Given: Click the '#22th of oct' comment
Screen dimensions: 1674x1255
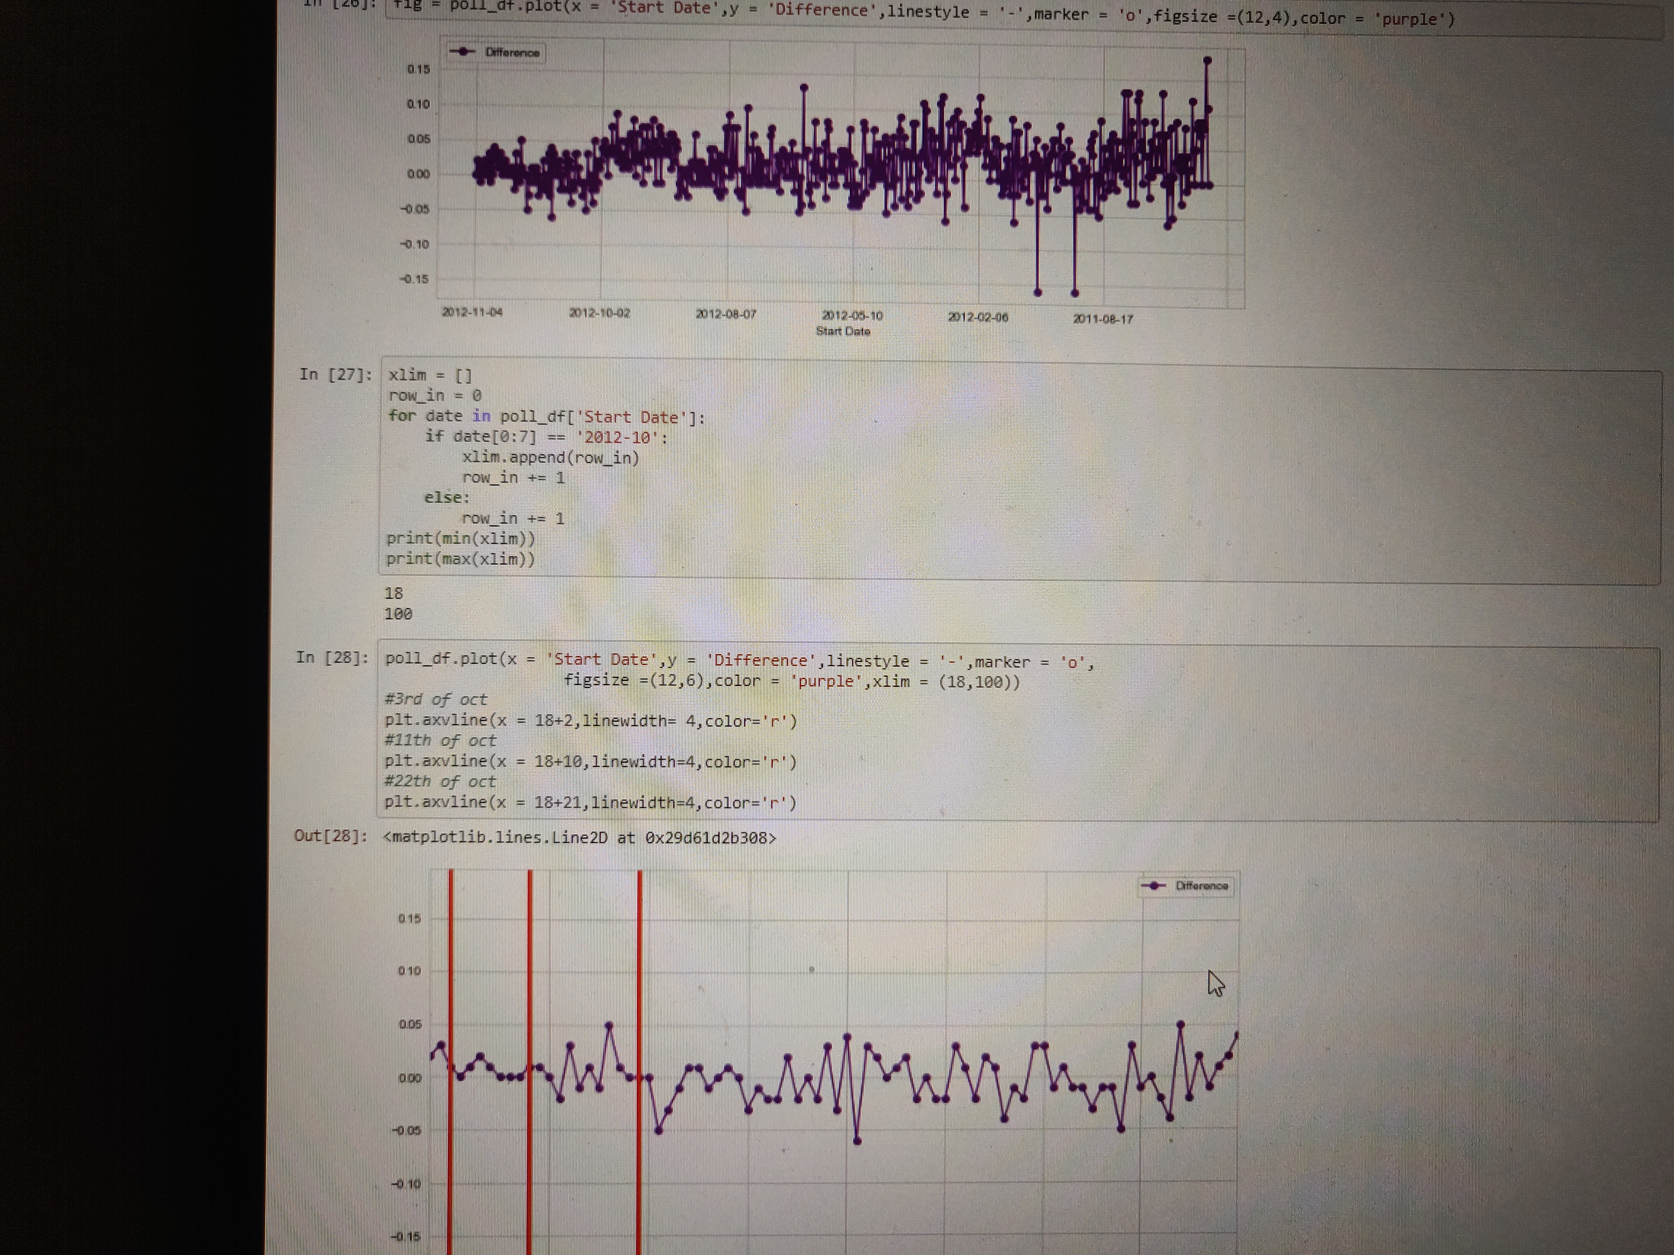Looking at the screenshot, I should coord(440,781).
